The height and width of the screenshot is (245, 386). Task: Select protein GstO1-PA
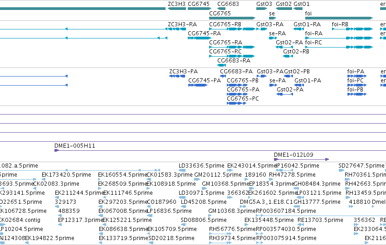(x=299, y=85)
